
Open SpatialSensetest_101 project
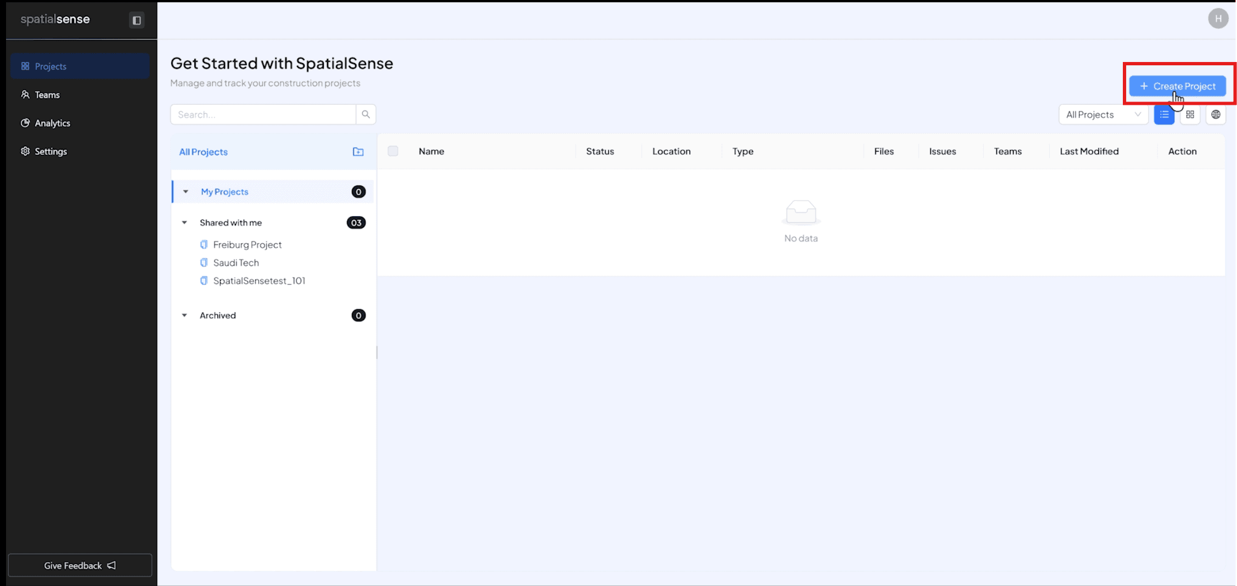259,281
